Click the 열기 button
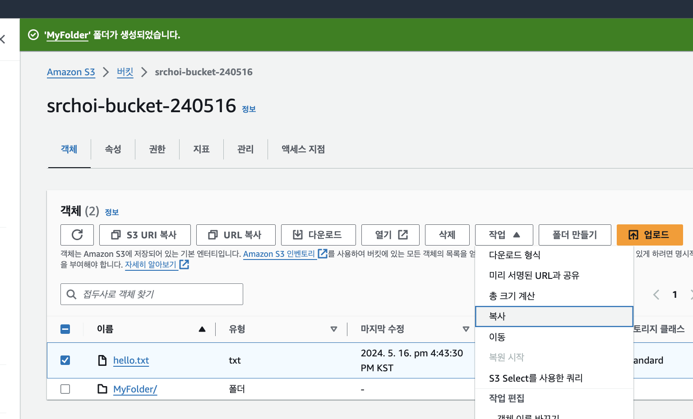 tap(391, 235)
